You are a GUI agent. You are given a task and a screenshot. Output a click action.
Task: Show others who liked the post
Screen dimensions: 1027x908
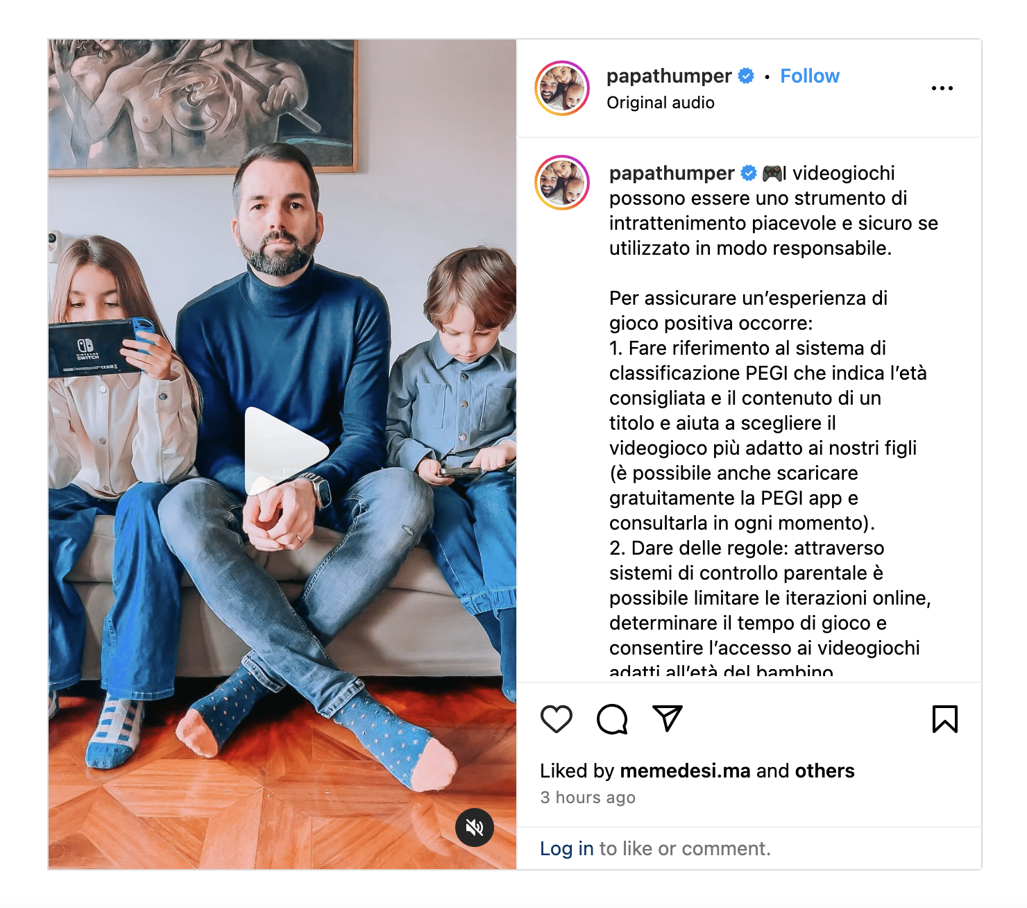(x=824, y=771)
